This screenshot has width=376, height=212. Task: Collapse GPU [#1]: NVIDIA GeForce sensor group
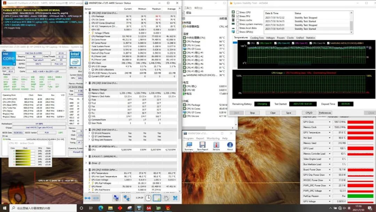click(86, 170)
